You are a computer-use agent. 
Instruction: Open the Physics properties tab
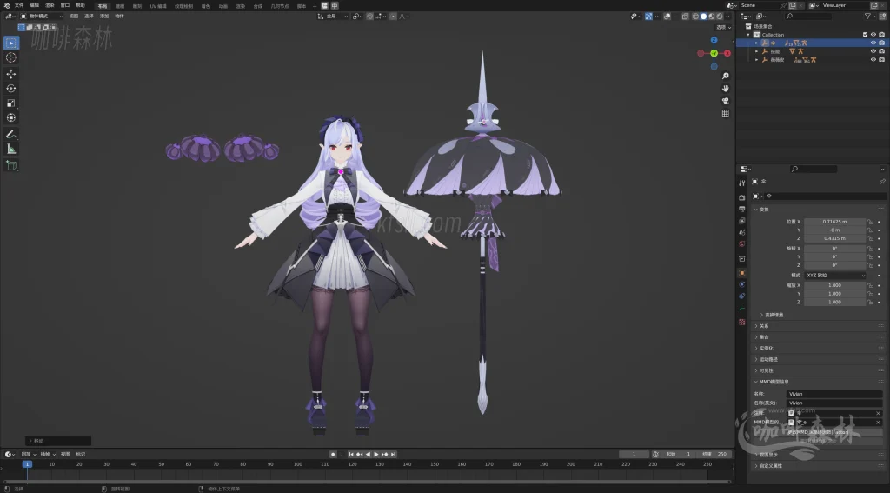[742, 284]
